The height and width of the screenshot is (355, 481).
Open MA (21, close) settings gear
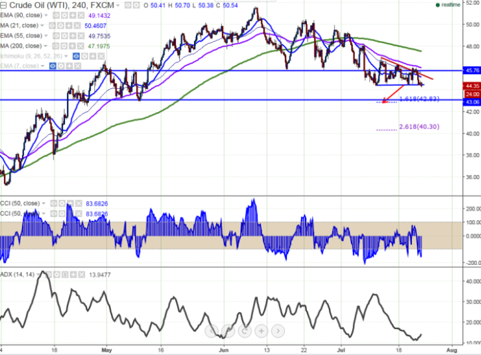[x=61, y=26]
